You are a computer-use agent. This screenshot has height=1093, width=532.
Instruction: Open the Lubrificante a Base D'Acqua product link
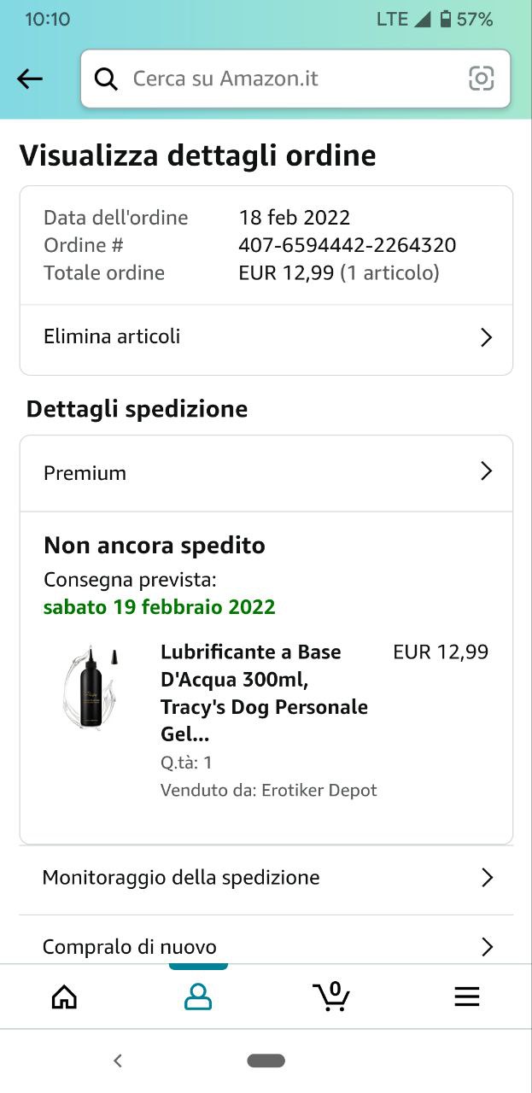(x=264, y=693)
